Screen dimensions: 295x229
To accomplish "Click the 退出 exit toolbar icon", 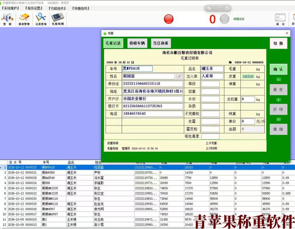I will point(280,19).
